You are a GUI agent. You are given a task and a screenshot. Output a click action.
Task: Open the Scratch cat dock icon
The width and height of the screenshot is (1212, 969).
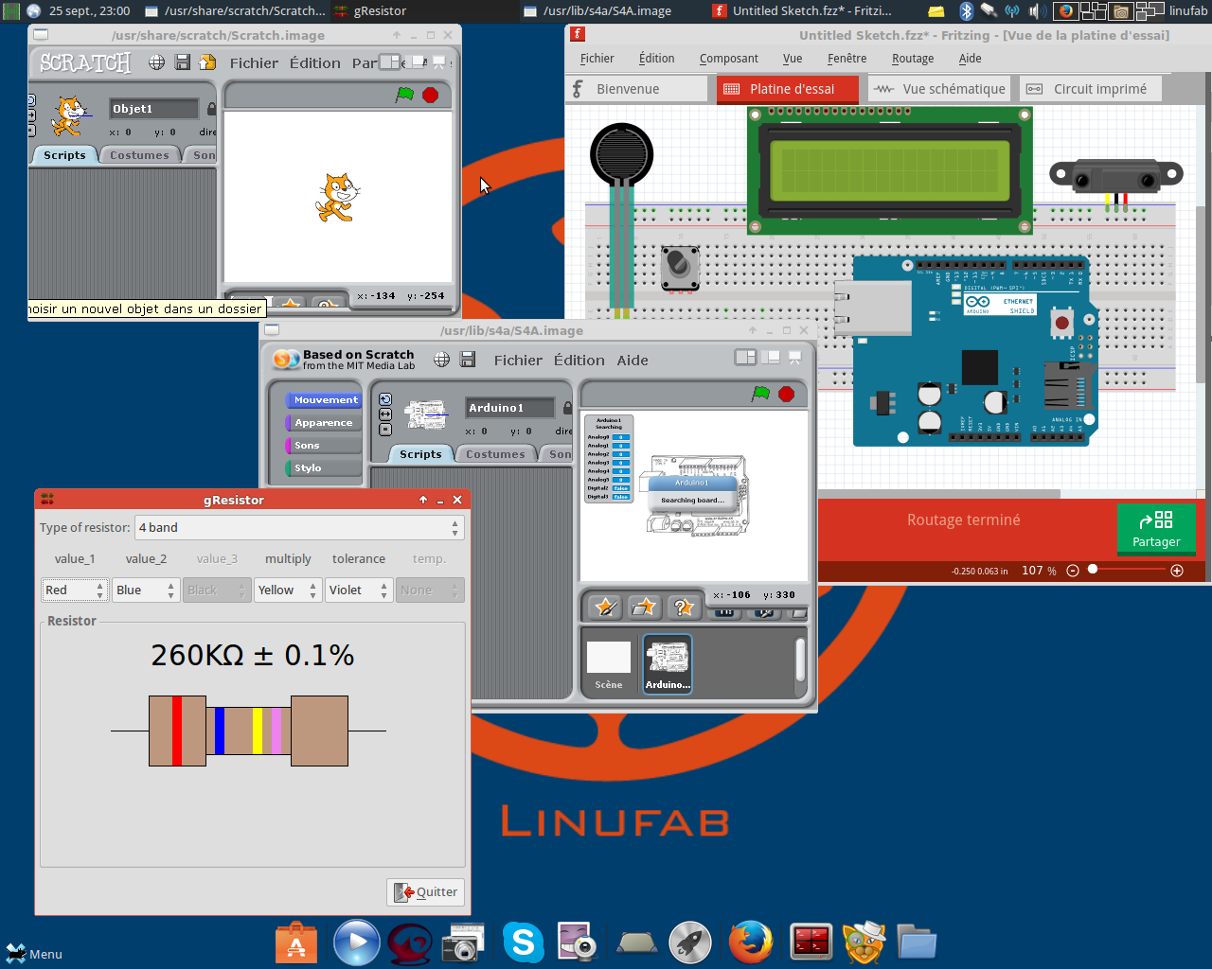click(x=864, y=943)
